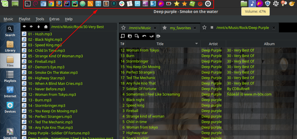Open the Tools menu
297x139 pixels.
click(40, 19)
